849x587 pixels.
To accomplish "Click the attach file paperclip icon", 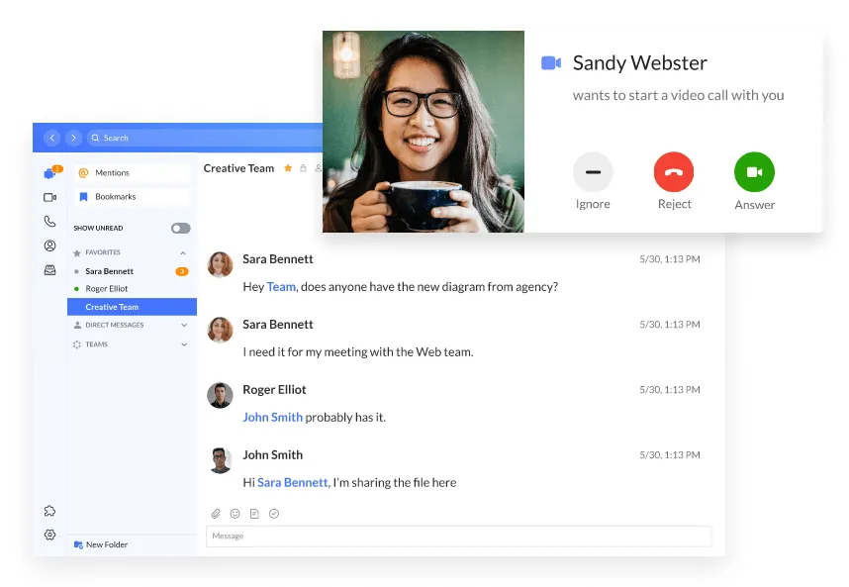I will coord(216,514).
